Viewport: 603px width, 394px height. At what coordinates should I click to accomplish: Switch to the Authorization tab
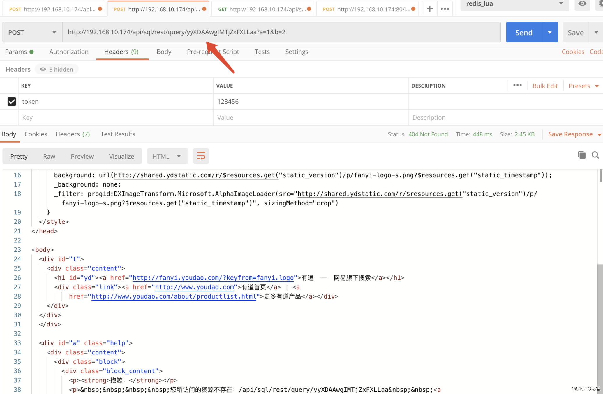coord(69,52)
